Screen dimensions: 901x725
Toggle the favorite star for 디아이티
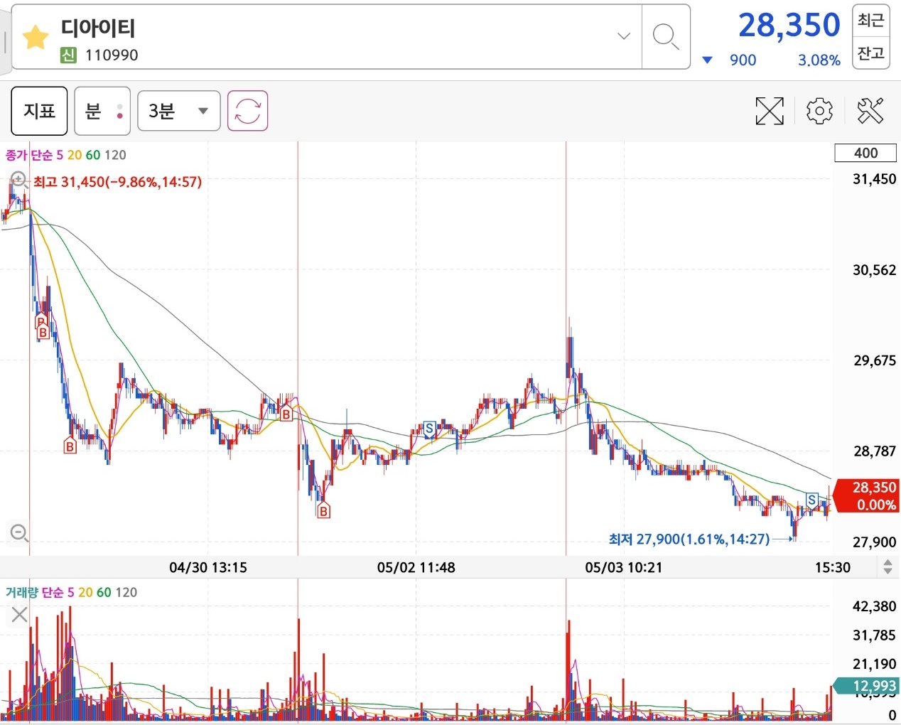point(36,37)
